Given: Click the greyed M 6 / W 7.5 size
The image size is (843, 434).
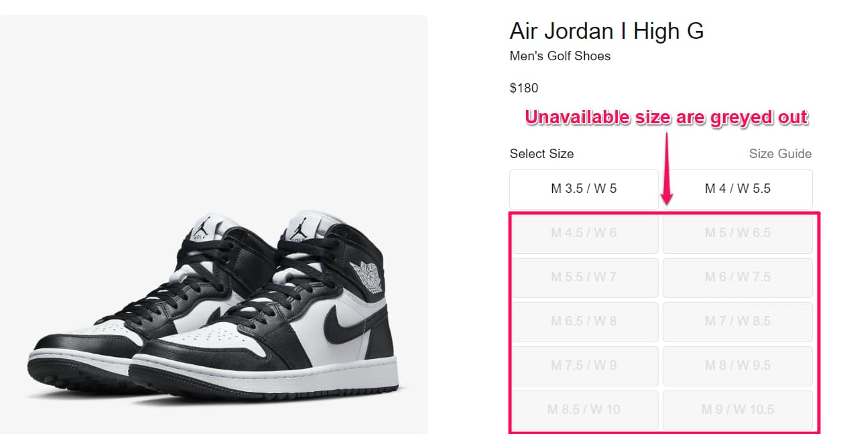Looking at the screenshot, I should (737, 277).
